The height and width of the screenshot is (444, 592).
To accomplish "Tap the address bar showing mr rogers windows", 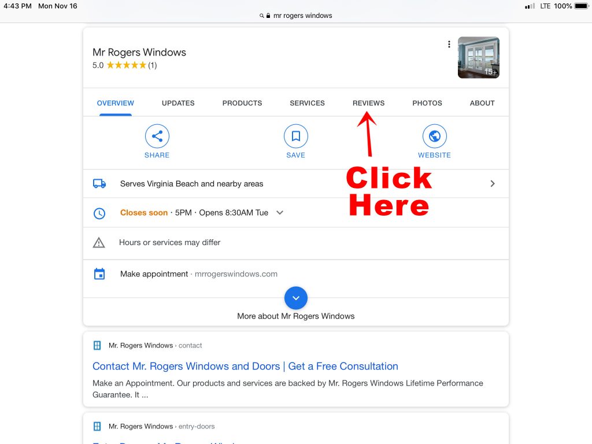I will pyautogui.click(x=296, y=16).
